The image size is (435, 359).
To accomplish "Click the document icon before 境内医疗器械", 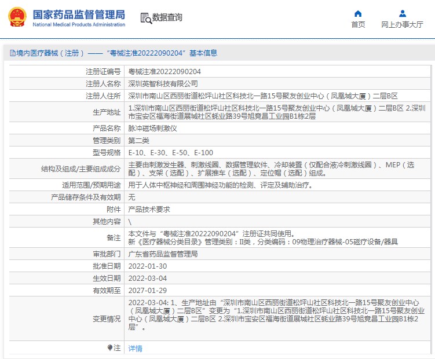I will pyautogui.click(x=12, y=53).
